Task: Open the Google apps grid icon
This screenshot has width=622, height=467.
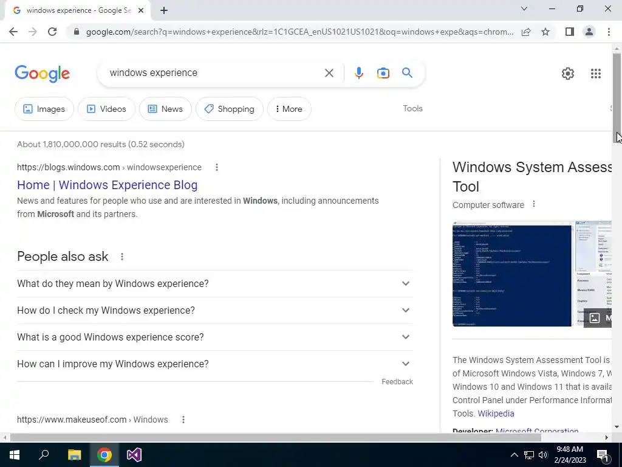Action: pos(595,74)
